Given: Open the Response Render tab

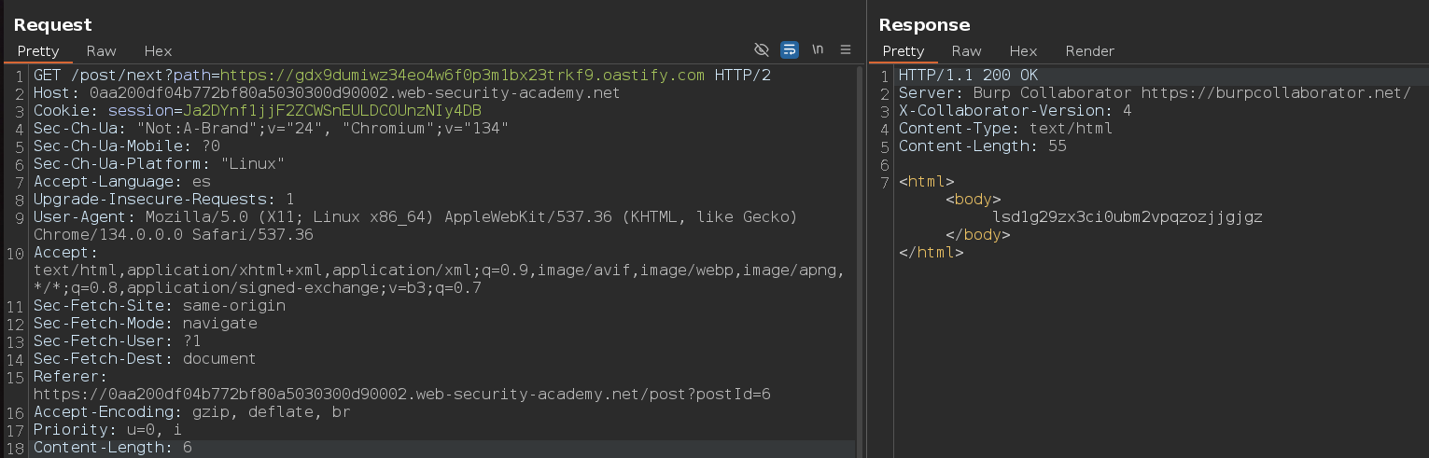Looking at the screenshot, I should pos(1089,51).
